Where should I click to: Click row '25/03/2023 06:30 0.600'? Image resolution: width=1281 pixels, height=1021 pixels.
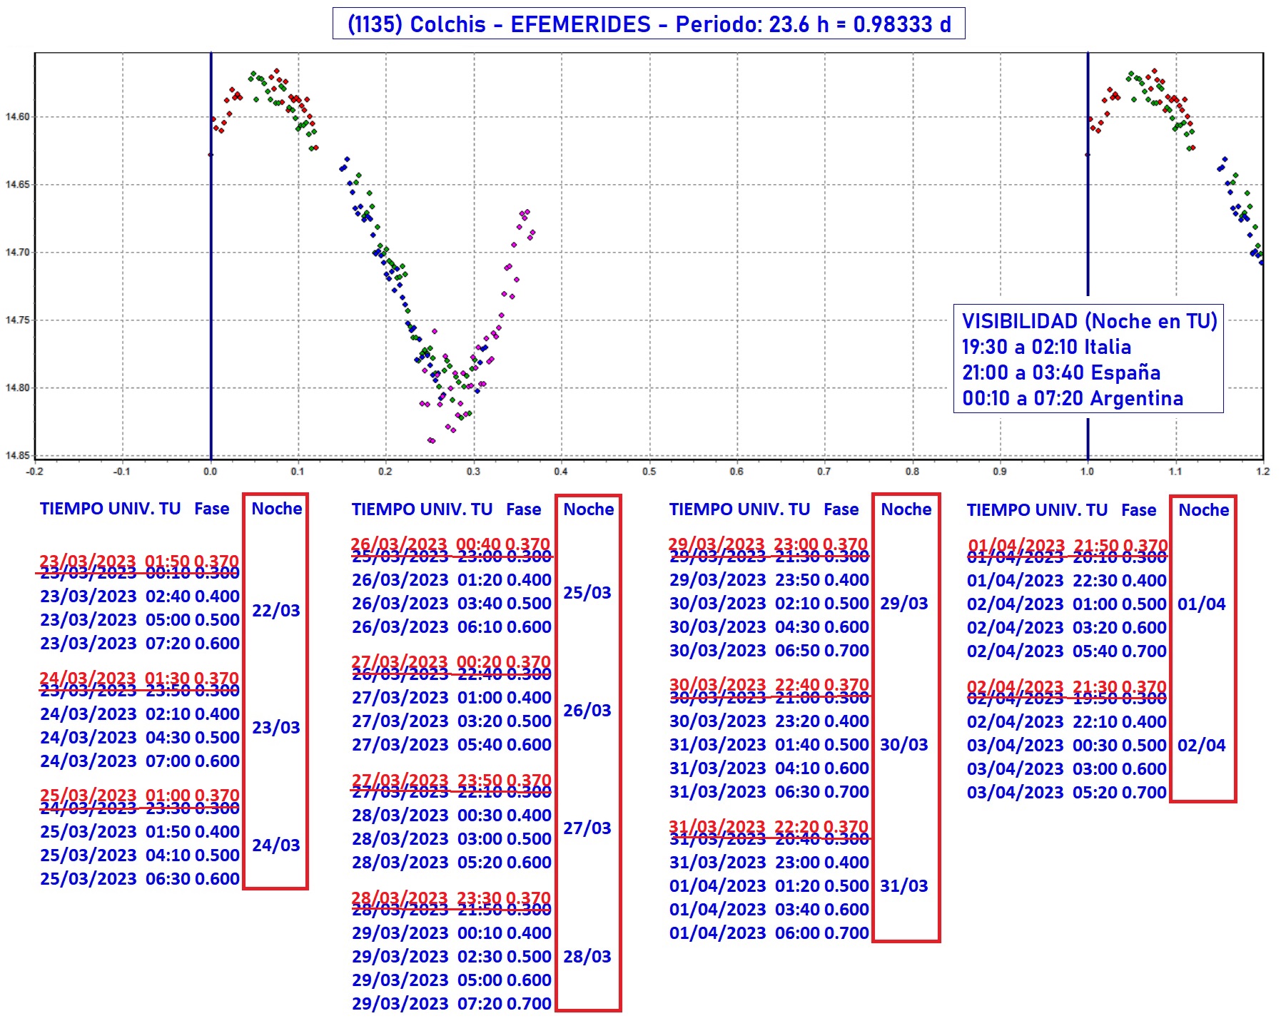pos(140,879)
